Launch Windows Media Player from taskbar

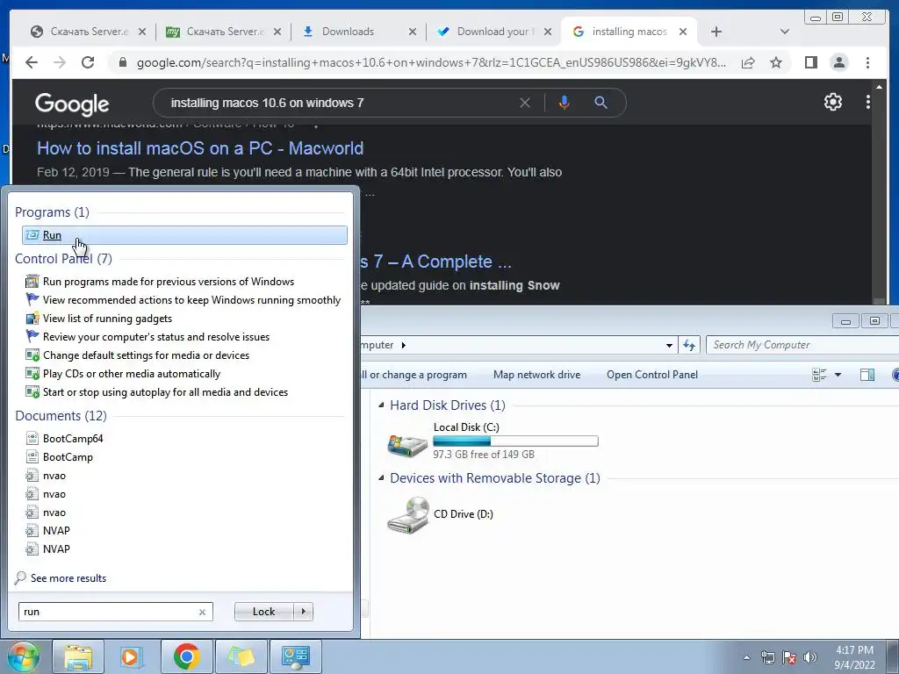coord(130,656)
